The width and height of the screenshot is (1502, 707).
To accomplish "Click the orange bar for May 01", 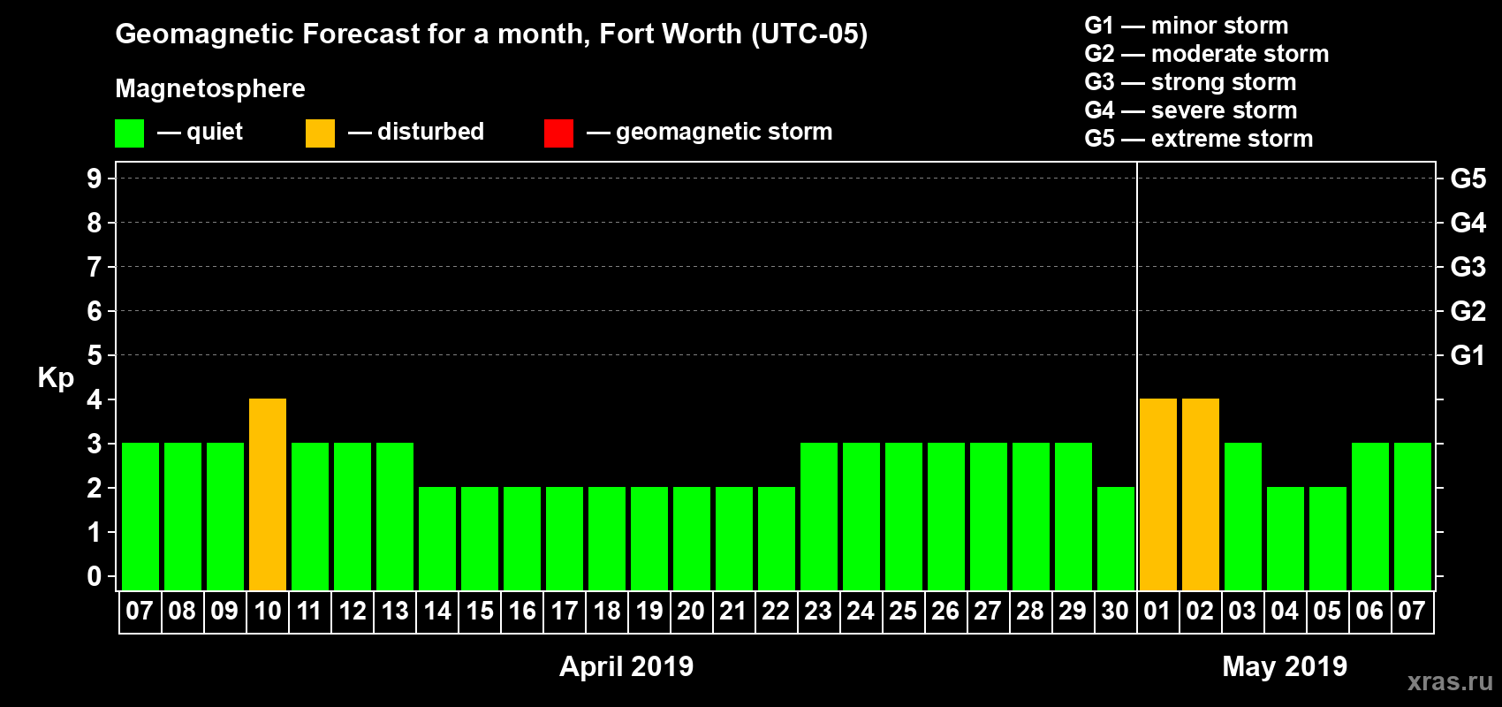I will (x=1158, y=495).
